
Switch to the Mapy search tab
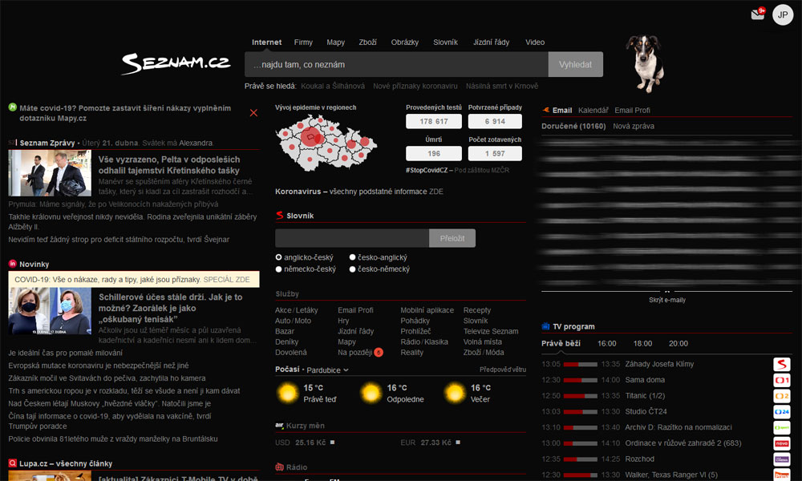(x=335, y=42)
